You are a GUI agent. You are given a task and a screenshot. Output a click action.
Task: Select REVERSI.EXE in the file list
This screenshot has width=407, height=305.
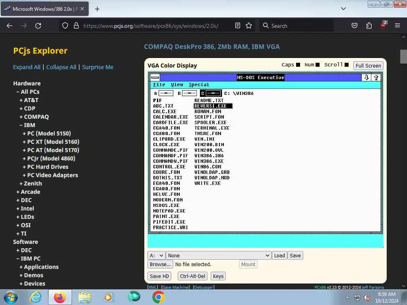pyautogui.click(x=213, y=106)
